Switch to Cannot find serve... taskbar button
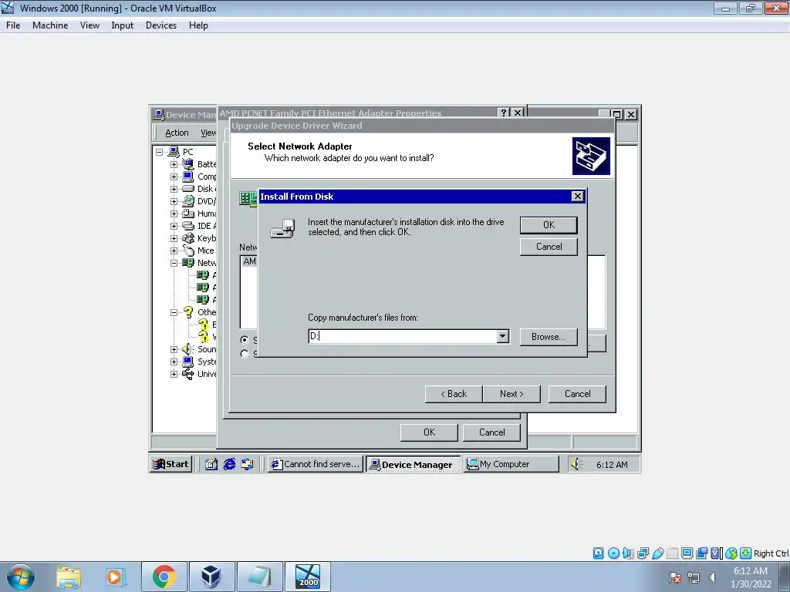Screen dimensions: 790x592 316,464
